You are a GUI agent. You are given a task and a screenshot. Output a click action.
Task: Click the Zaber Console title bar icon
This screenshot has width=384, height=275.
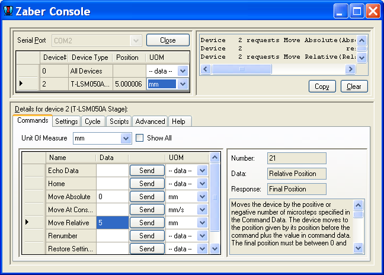tap(8, 11)
